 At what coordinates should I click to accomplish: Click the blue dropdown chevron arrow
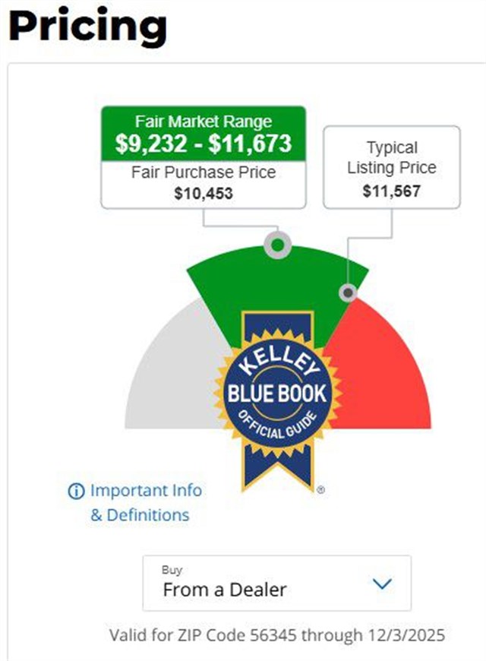(x=382, y=584)
